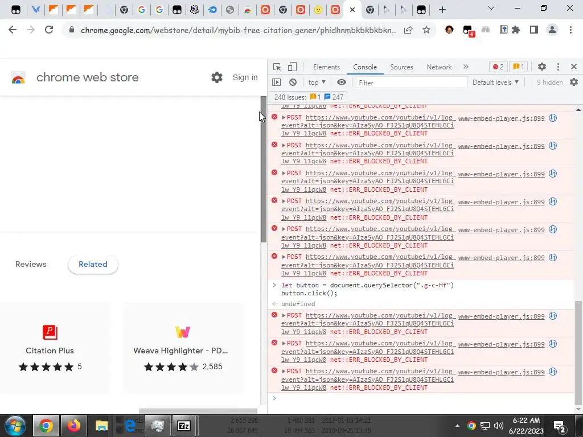
Task: Go back with the browser back arrow
Action: click(x=13, y=30)
